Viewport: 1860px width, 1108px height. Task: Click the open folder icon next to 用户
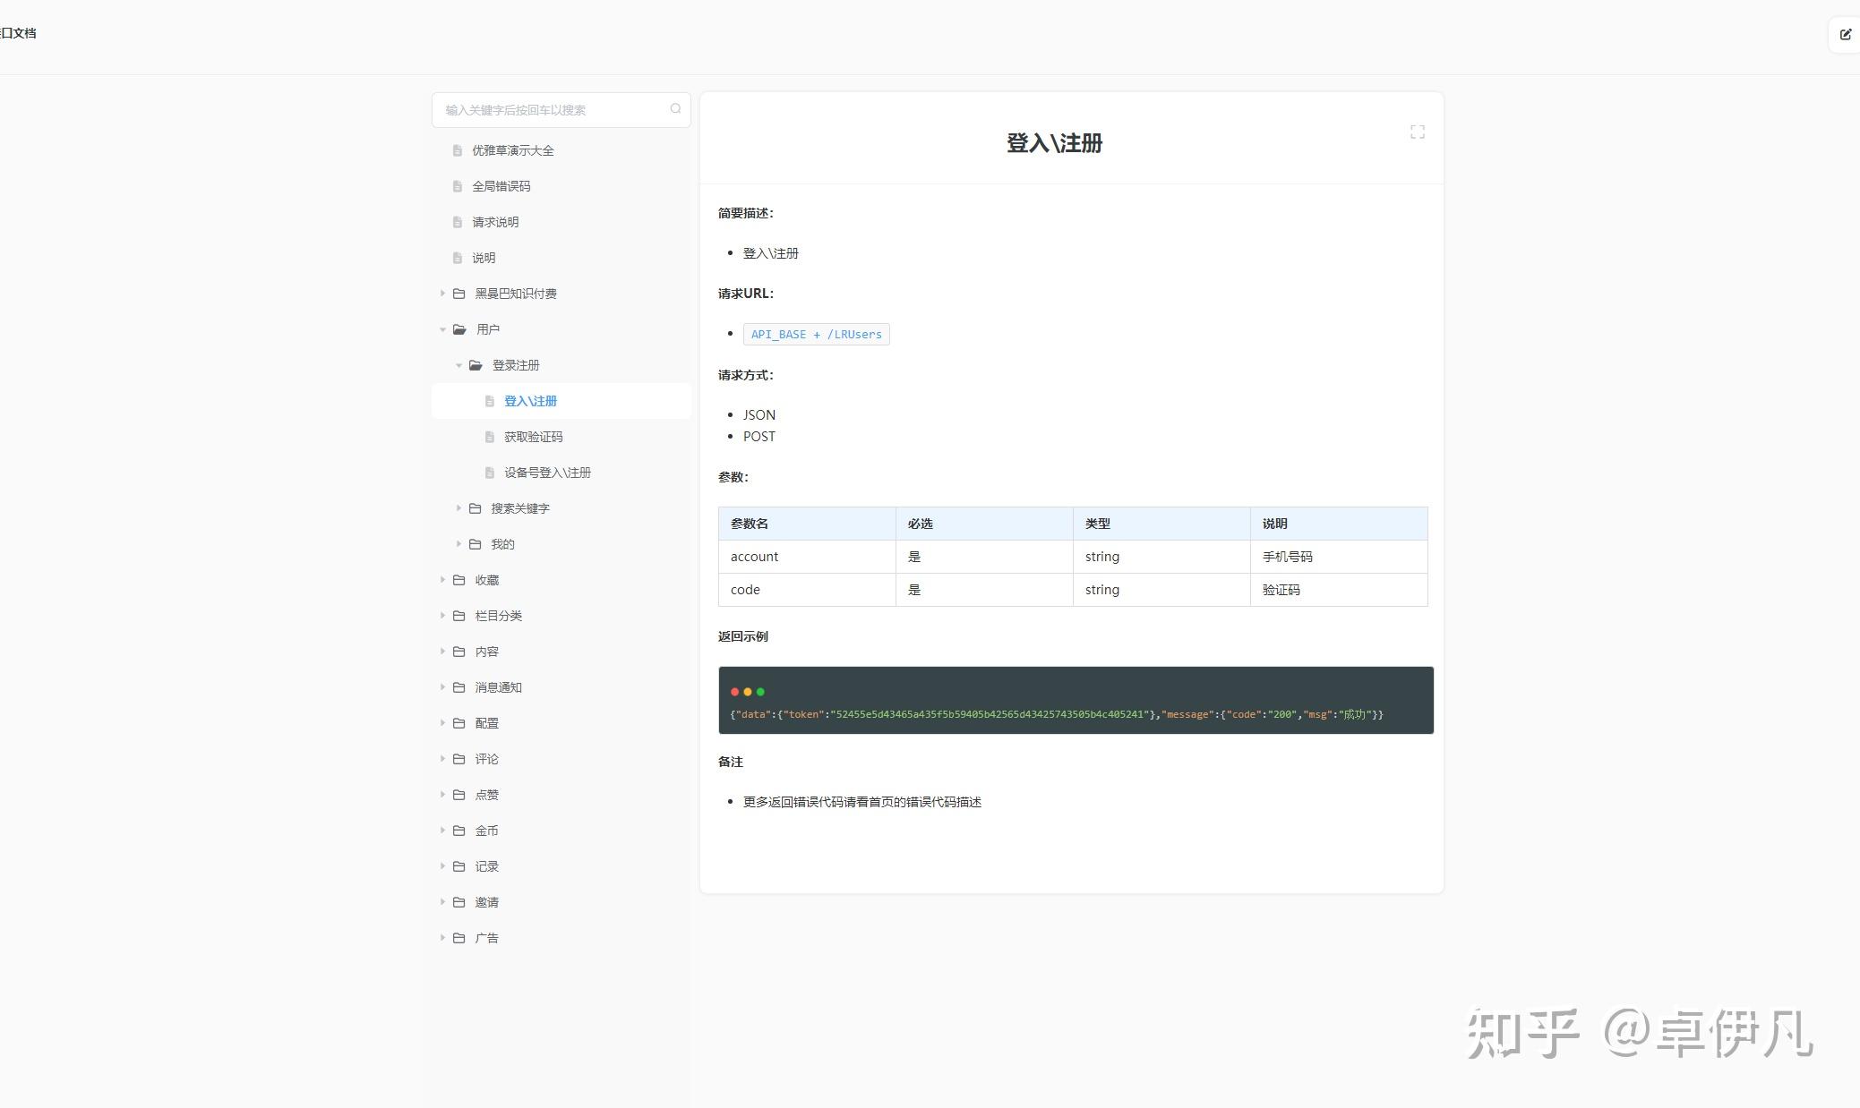pyautogui.click(x=460, y=329)
